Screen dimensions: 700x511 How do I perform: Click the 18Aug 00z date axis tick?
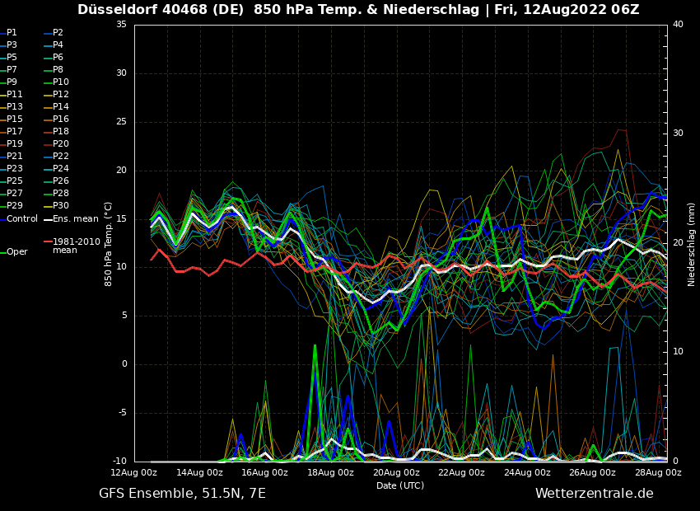click(x=330, y=473)
